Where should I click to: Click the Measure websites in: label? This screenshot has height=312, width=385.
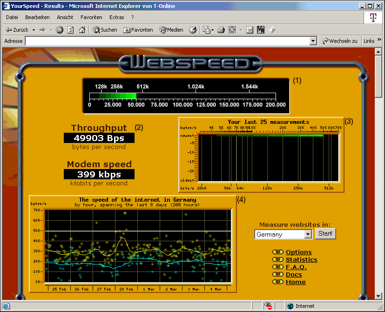(x=295, y=224)
